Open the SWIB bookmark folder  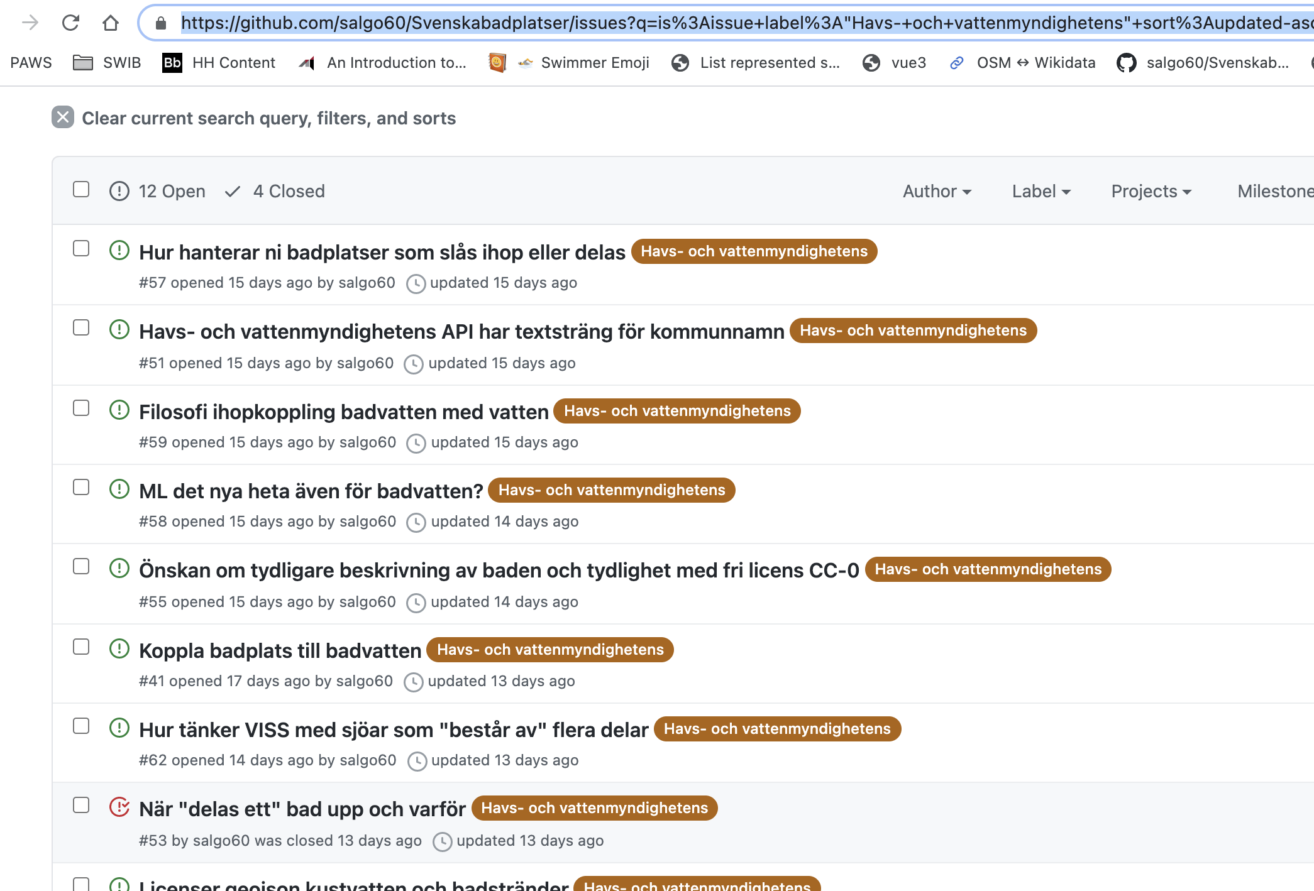[x=107, y=63]
